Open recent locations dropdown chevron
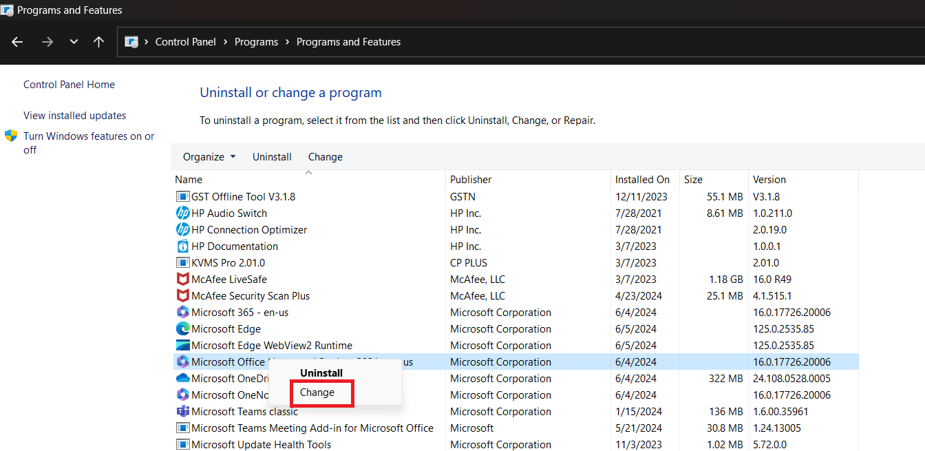The width and height of the screenshot is (925, 451). [74, 42]
